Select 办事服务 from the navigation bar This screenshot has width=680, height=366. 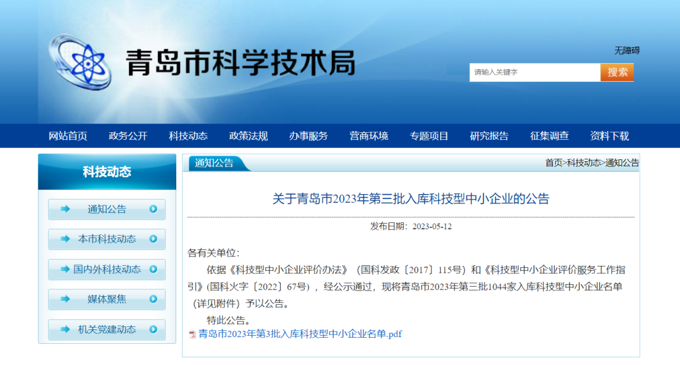(309, 136)
